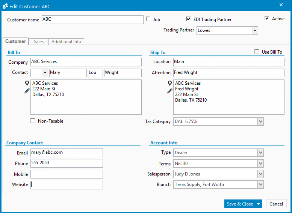Image resolution: width=292 pixels, height=213 pixels.
Task: Click the Bill To map pin icon
Action: point(27,83)
